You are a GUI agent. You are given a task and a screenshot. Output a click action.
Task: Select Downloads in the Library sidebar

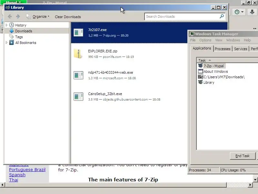24,31
